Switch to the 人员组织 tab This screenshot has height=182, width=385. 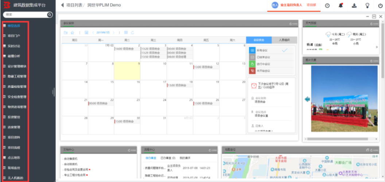point(284,40)
